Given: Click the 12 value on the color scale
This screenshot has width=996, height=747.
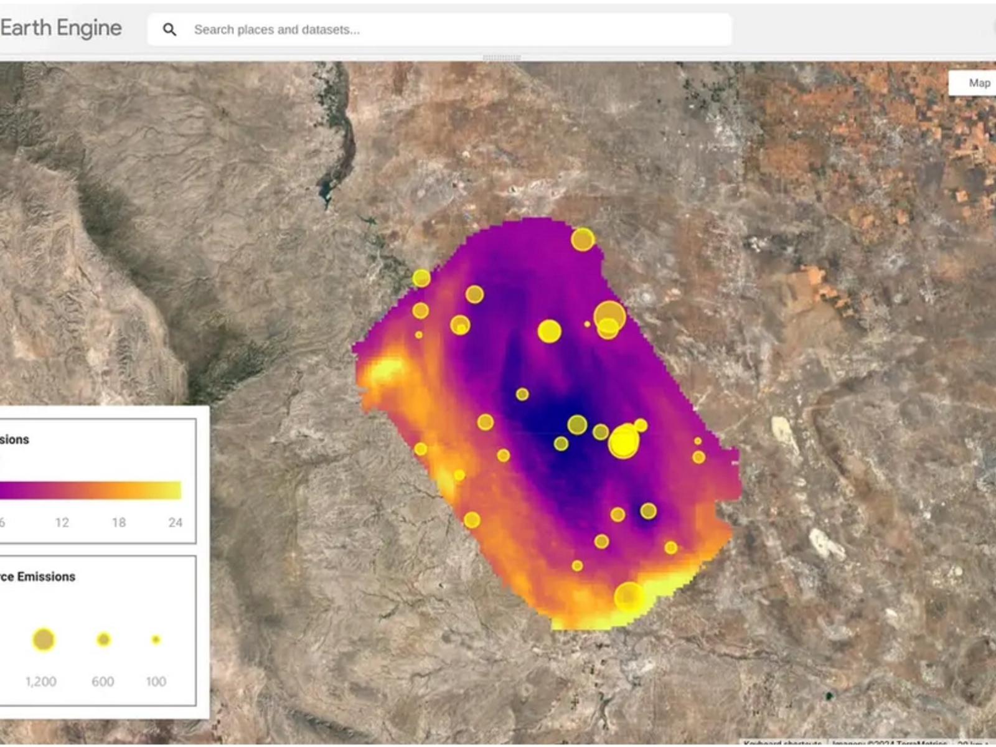Looking at the screenshot, I should 62,522.
